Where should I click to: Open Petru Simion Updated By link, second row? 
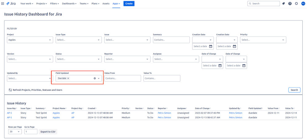coord(235,118)
